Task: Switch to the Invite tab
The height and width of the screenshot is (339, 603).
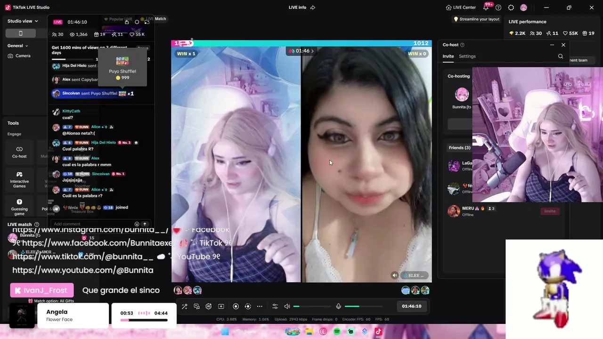Action: pyautogui.click(x=448, y=56)
